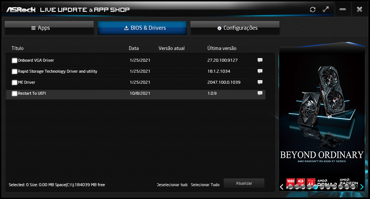Select the highlighted cyan carousel dot
The width and height of the screenshot is (370, 199).
click(316, 187)
